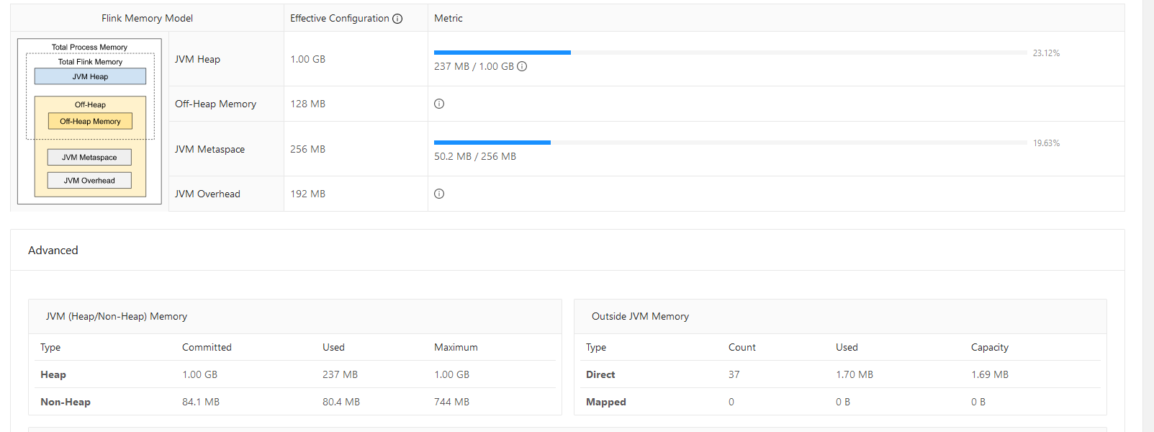Click 192 MB configuration value

[x=307, y=194]
